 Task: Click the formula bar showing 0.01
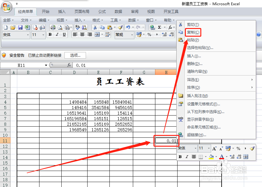pyautogui.click(x=86, y=65)
